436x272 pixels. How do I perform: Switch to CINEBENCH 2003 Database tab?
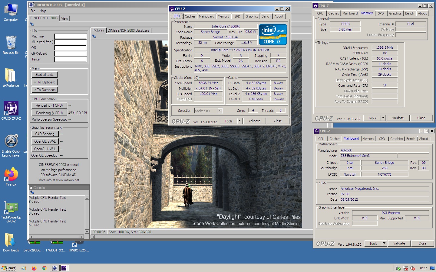(129, 31)
